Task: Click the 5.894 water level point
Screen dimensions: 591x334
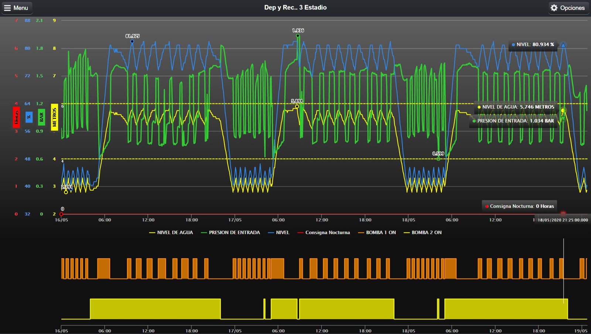Action: 297,106
